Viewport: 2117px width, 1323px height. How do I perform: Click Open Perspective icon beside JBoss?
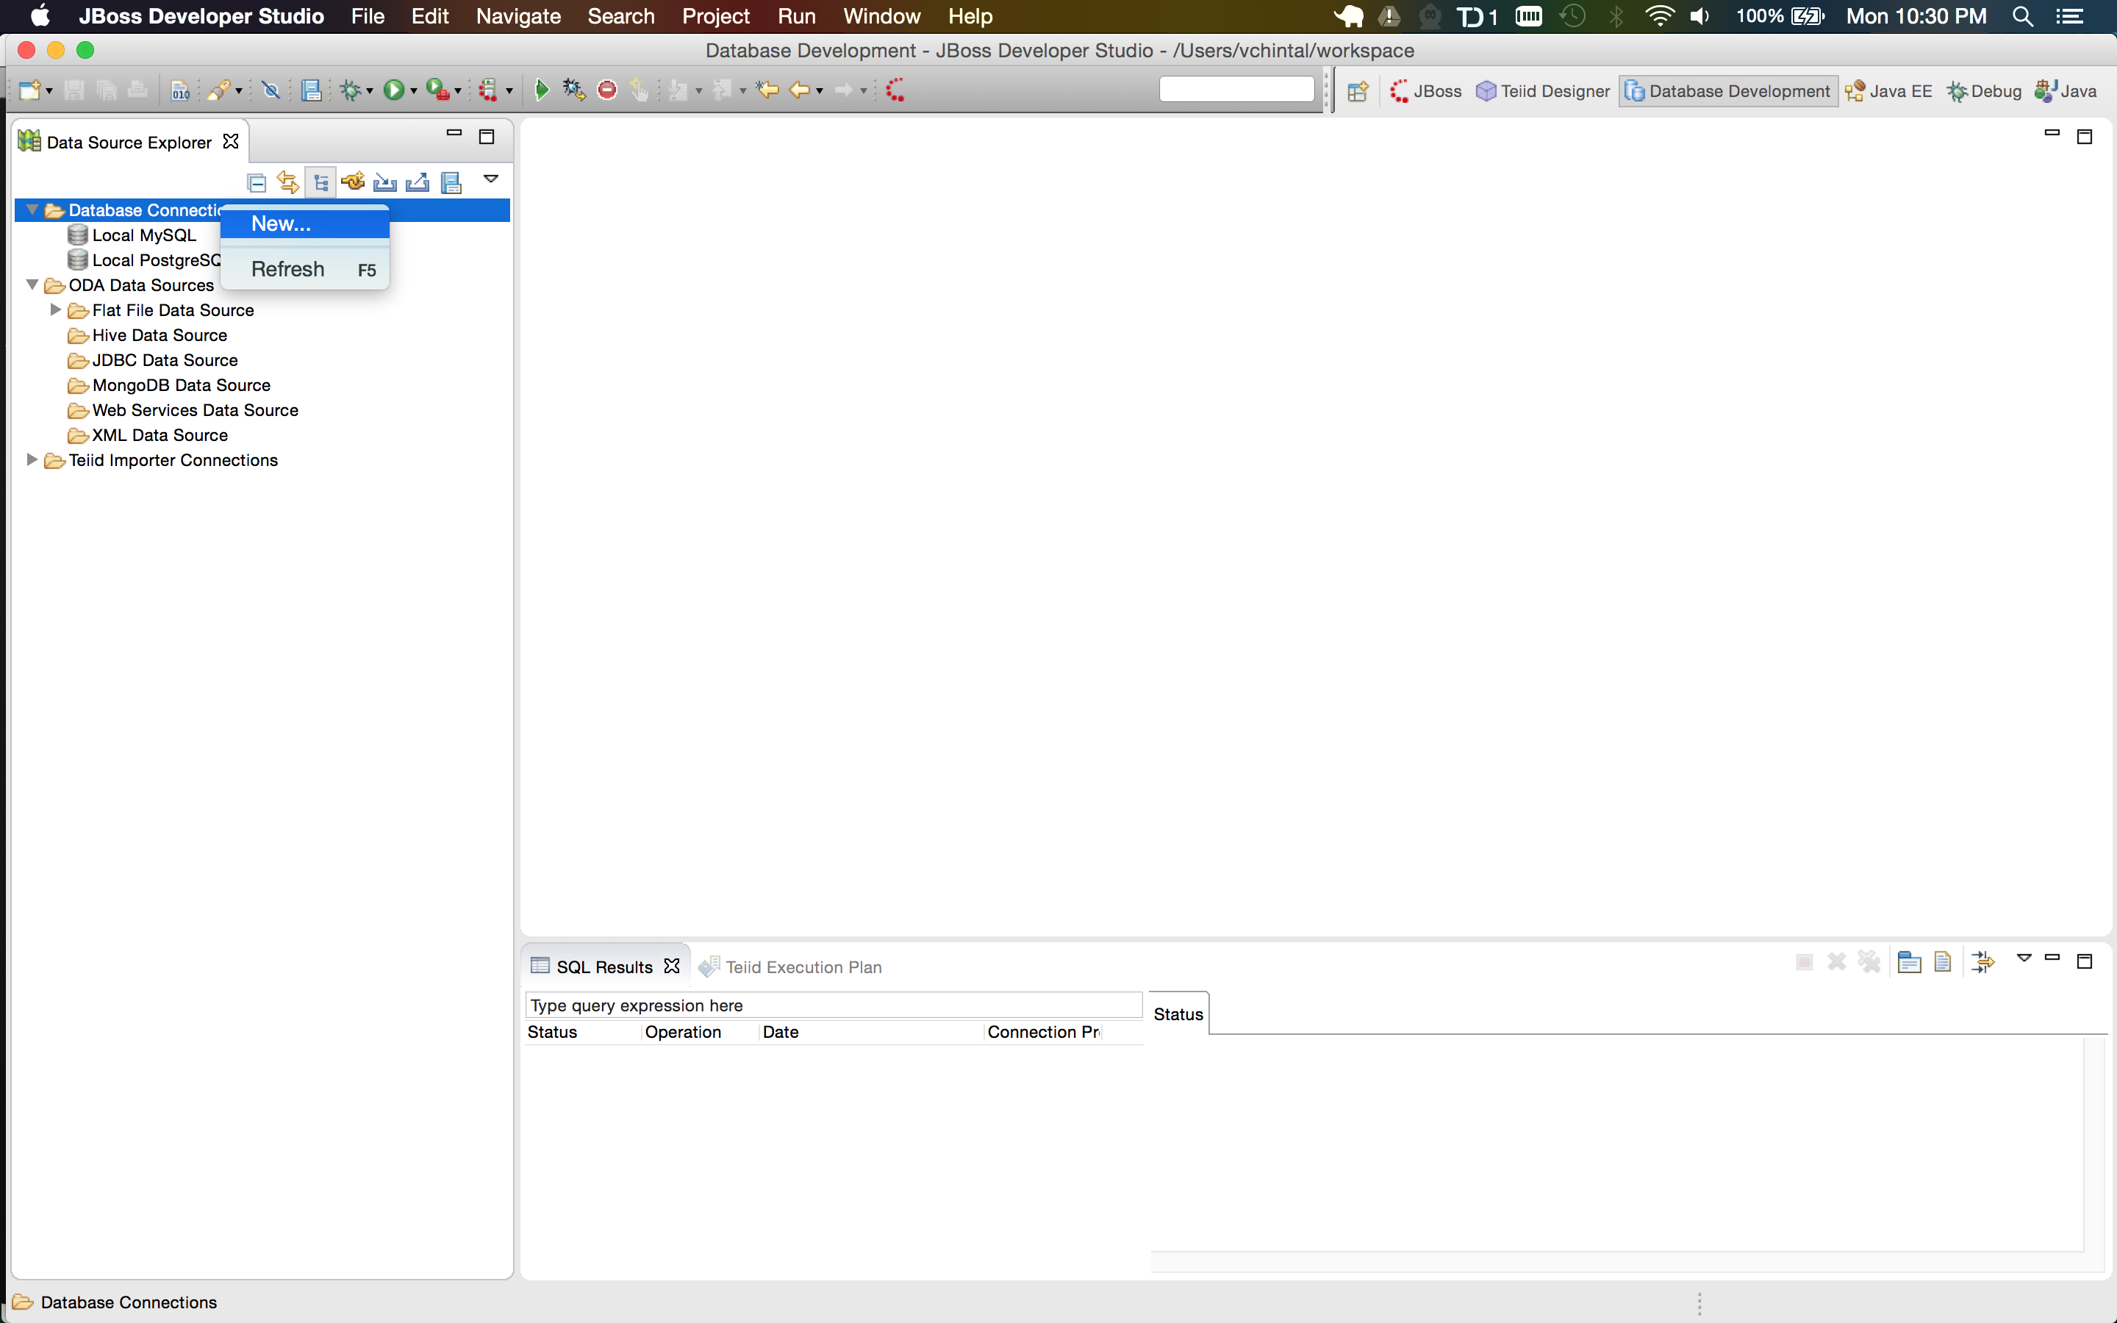[1358, 91]
